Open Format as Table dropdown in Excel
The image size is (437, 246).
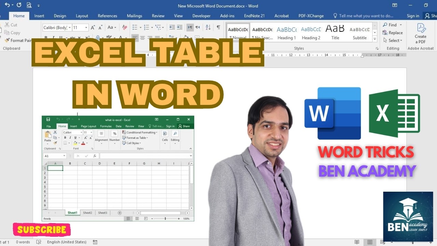click(135, 138)
